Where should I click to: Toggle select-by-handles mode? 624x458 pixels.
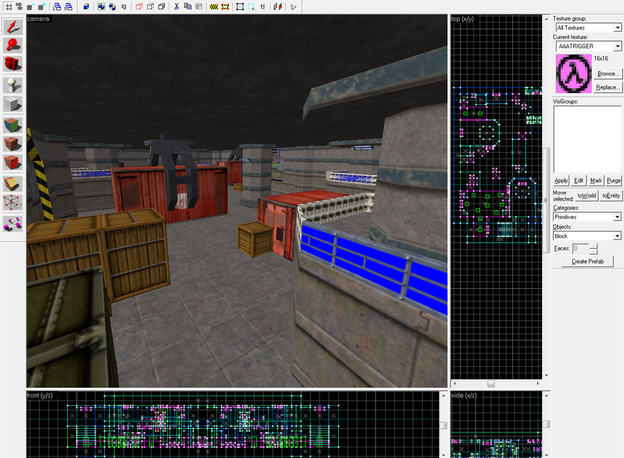240,7
